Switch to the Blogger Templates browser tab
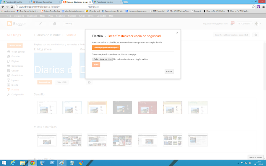The height and width of the screenshot is (166, 266). (x=46, y=2)
